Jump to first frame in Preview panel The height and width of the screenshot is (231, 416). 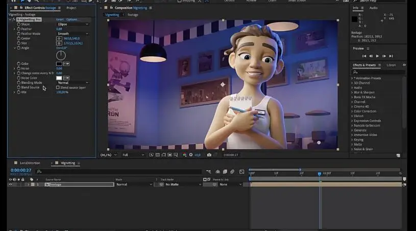[x=364, y=56]
